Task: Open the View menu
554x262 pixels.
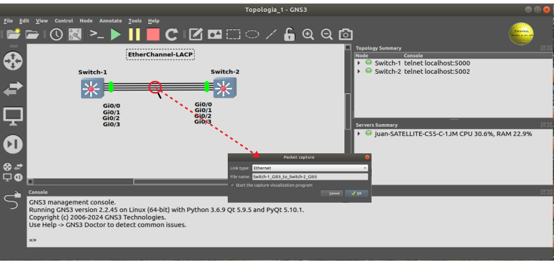Action: click(42, 21)
